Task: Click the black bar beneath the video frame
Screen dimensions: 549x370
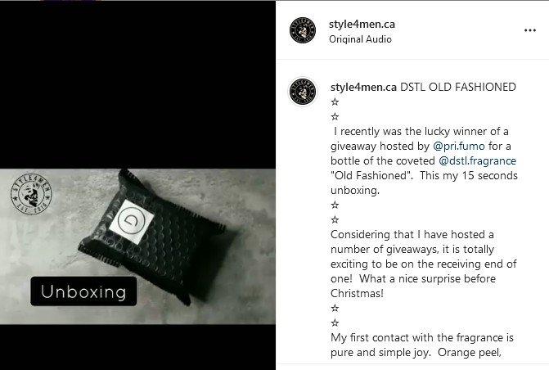Action: [137, 347]
